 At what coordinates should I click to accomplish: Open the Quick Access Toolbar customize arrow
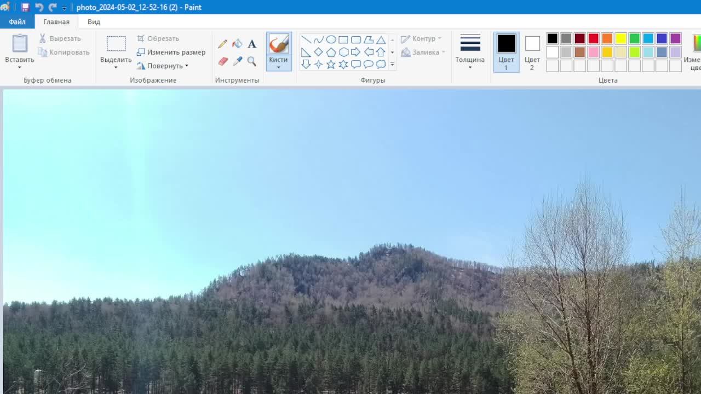coord(64,8)
